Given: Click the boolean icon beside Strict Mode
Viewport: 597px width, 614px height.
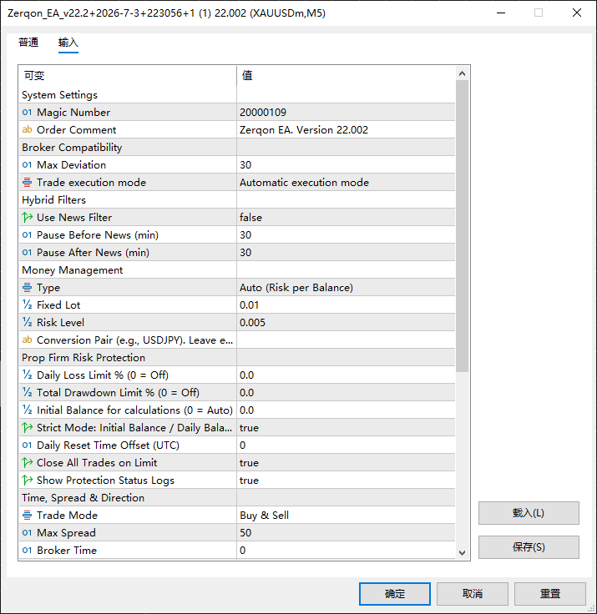Looking at the screenshot, I should (27, 428).
